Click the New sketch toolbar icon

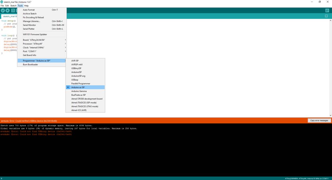[13, 11]
